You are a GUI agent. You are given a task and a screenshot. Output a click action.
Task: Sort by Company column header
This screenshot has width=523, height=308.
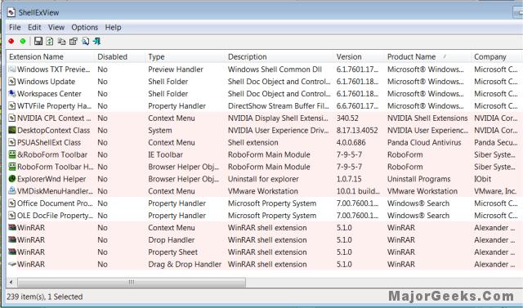(x=496, y=56)
